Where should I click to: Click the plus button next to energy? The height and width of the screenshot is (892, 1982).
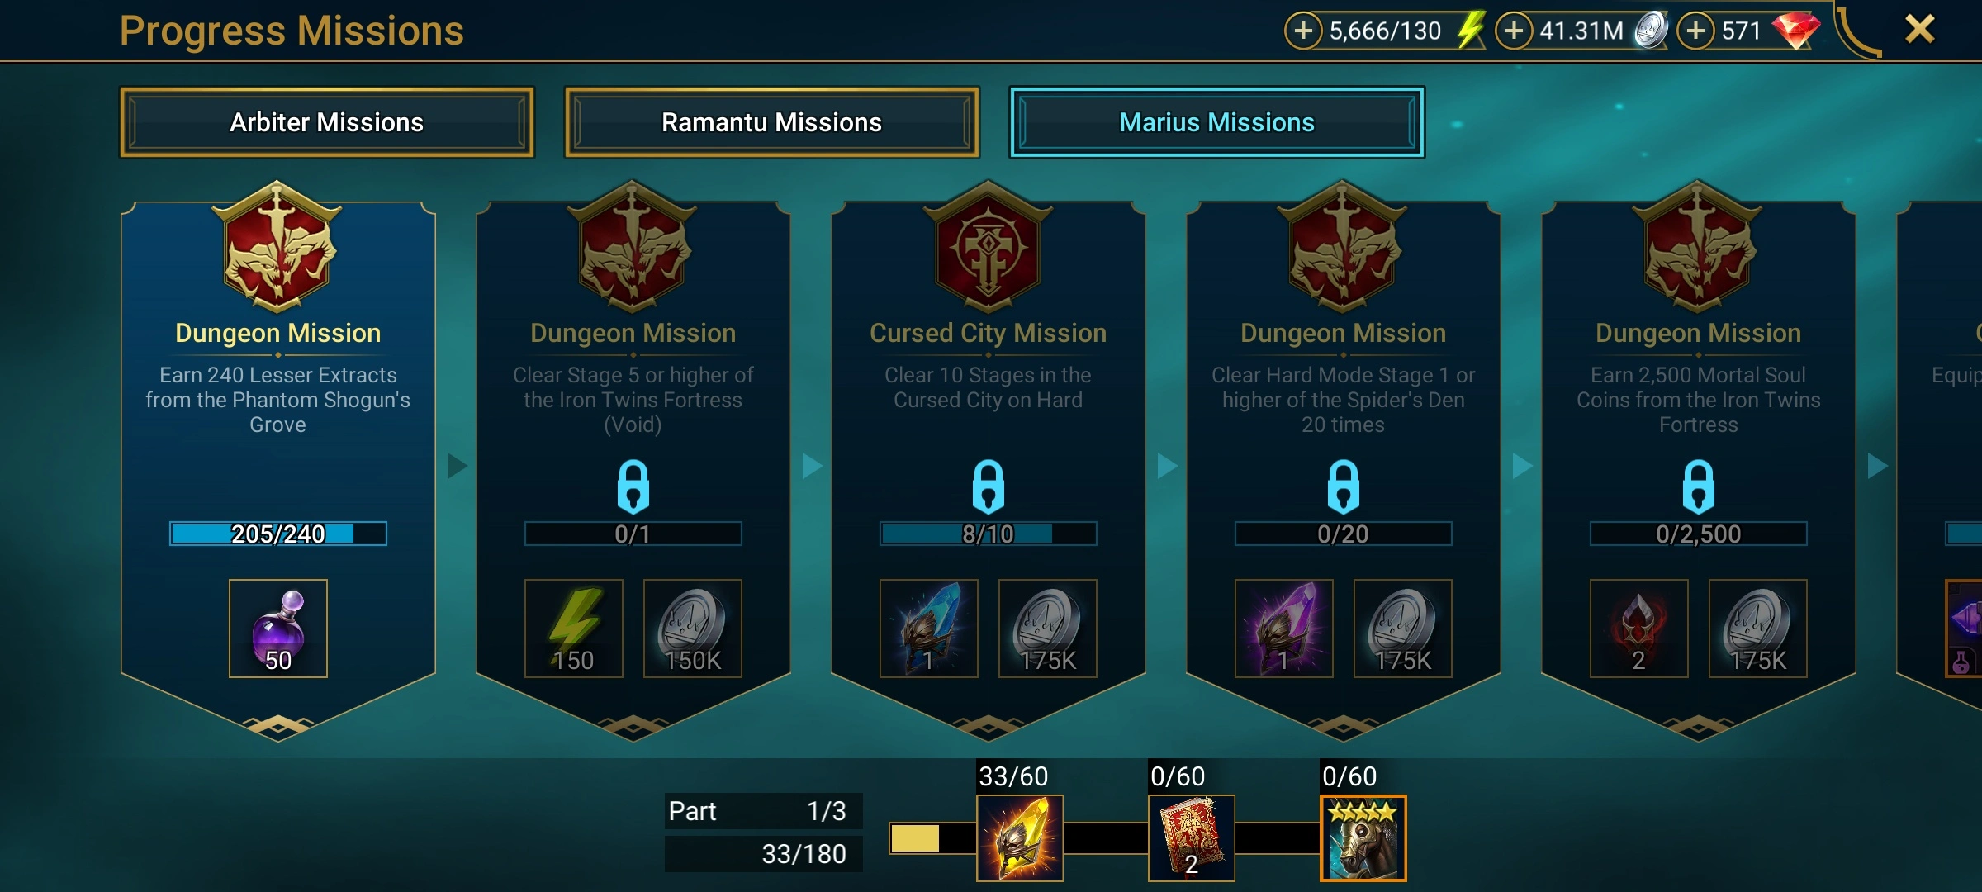(x=1303, y=31)
